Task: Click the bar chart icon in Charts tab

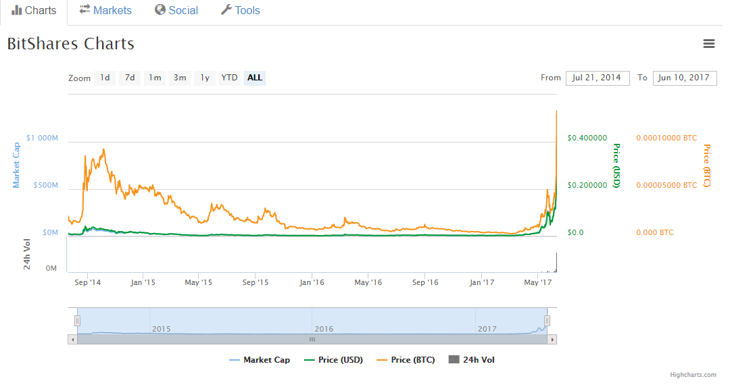Action: tap(16, 10)
